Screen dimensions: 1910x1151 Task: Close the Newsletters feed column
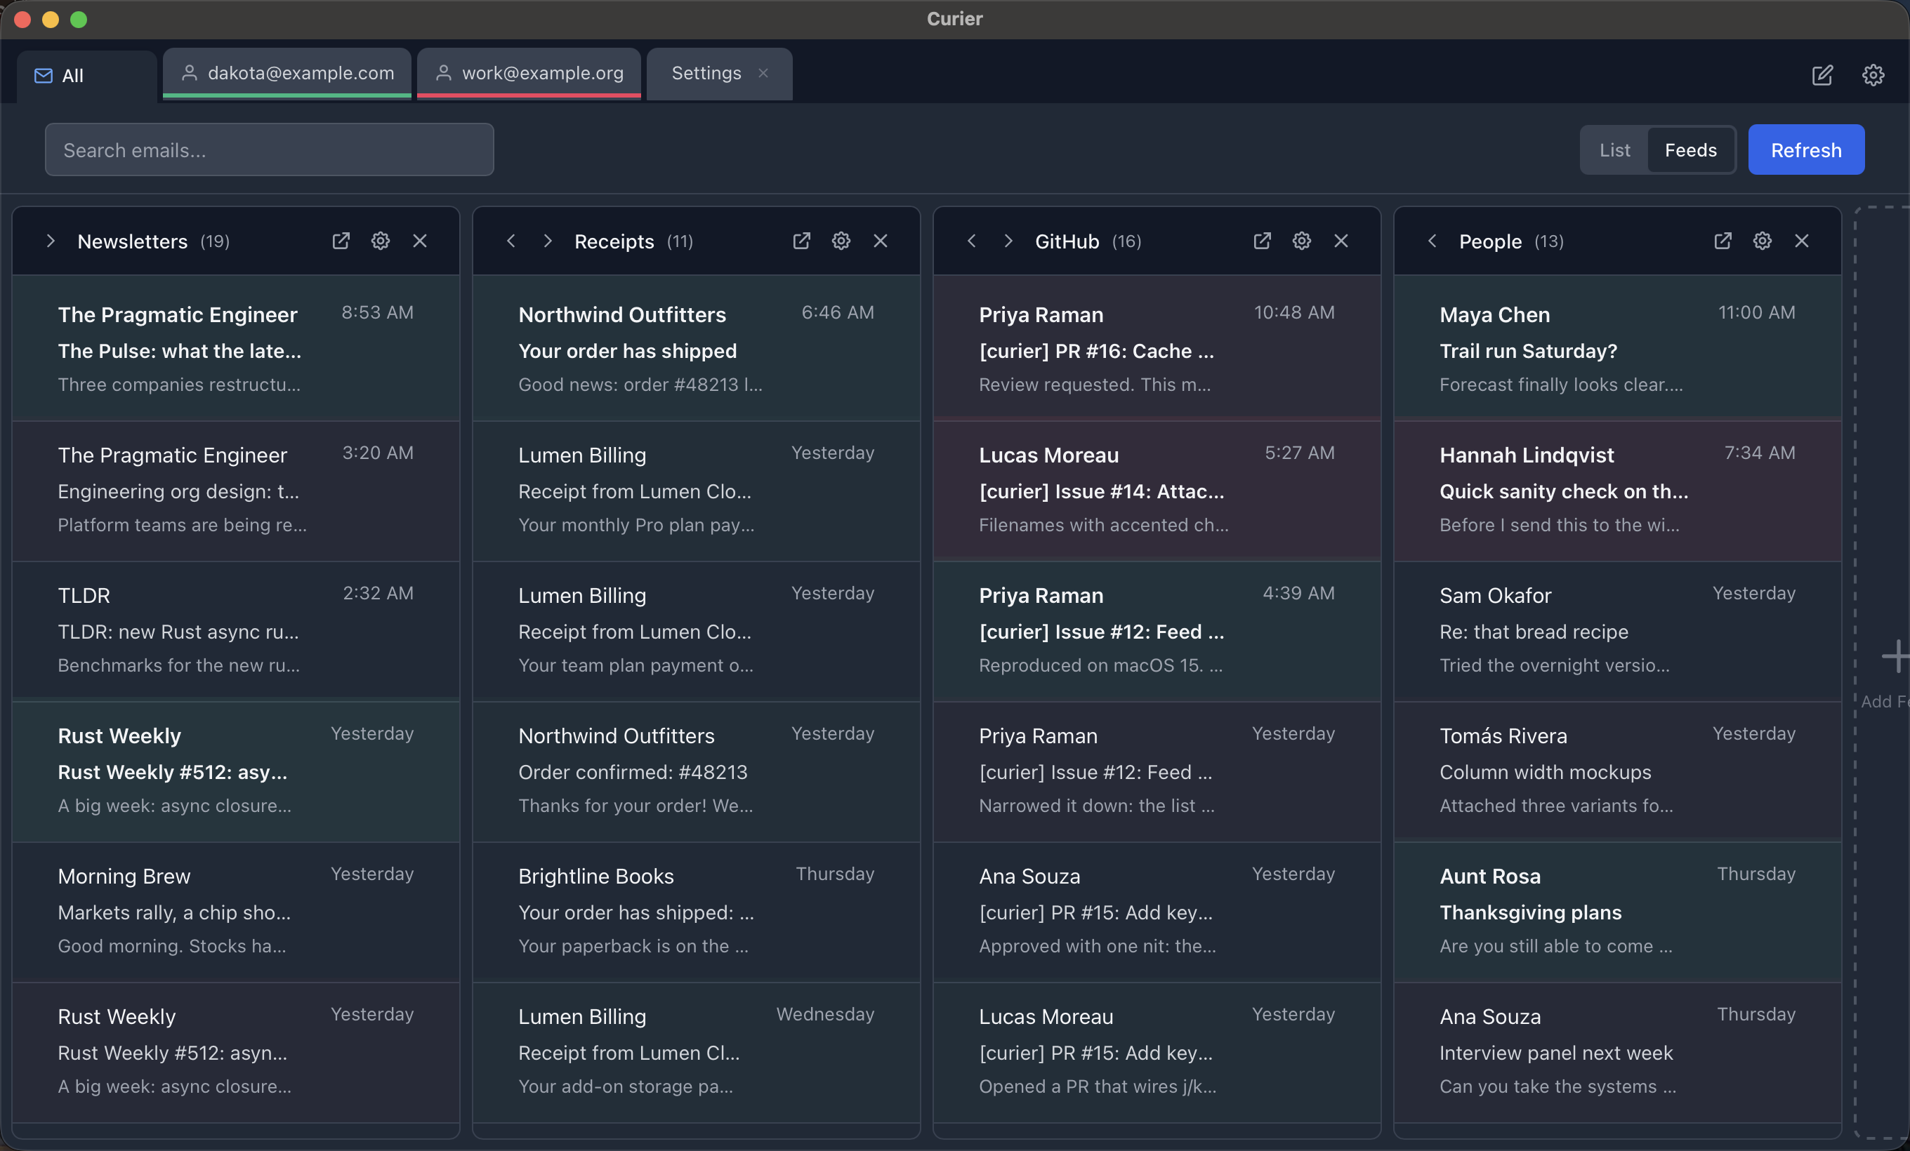419,241
